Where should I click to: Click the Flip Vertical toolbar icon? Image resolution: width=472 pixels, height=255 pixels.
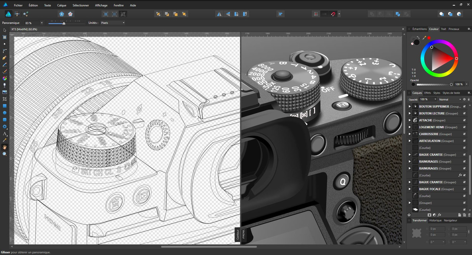(228, 14)
